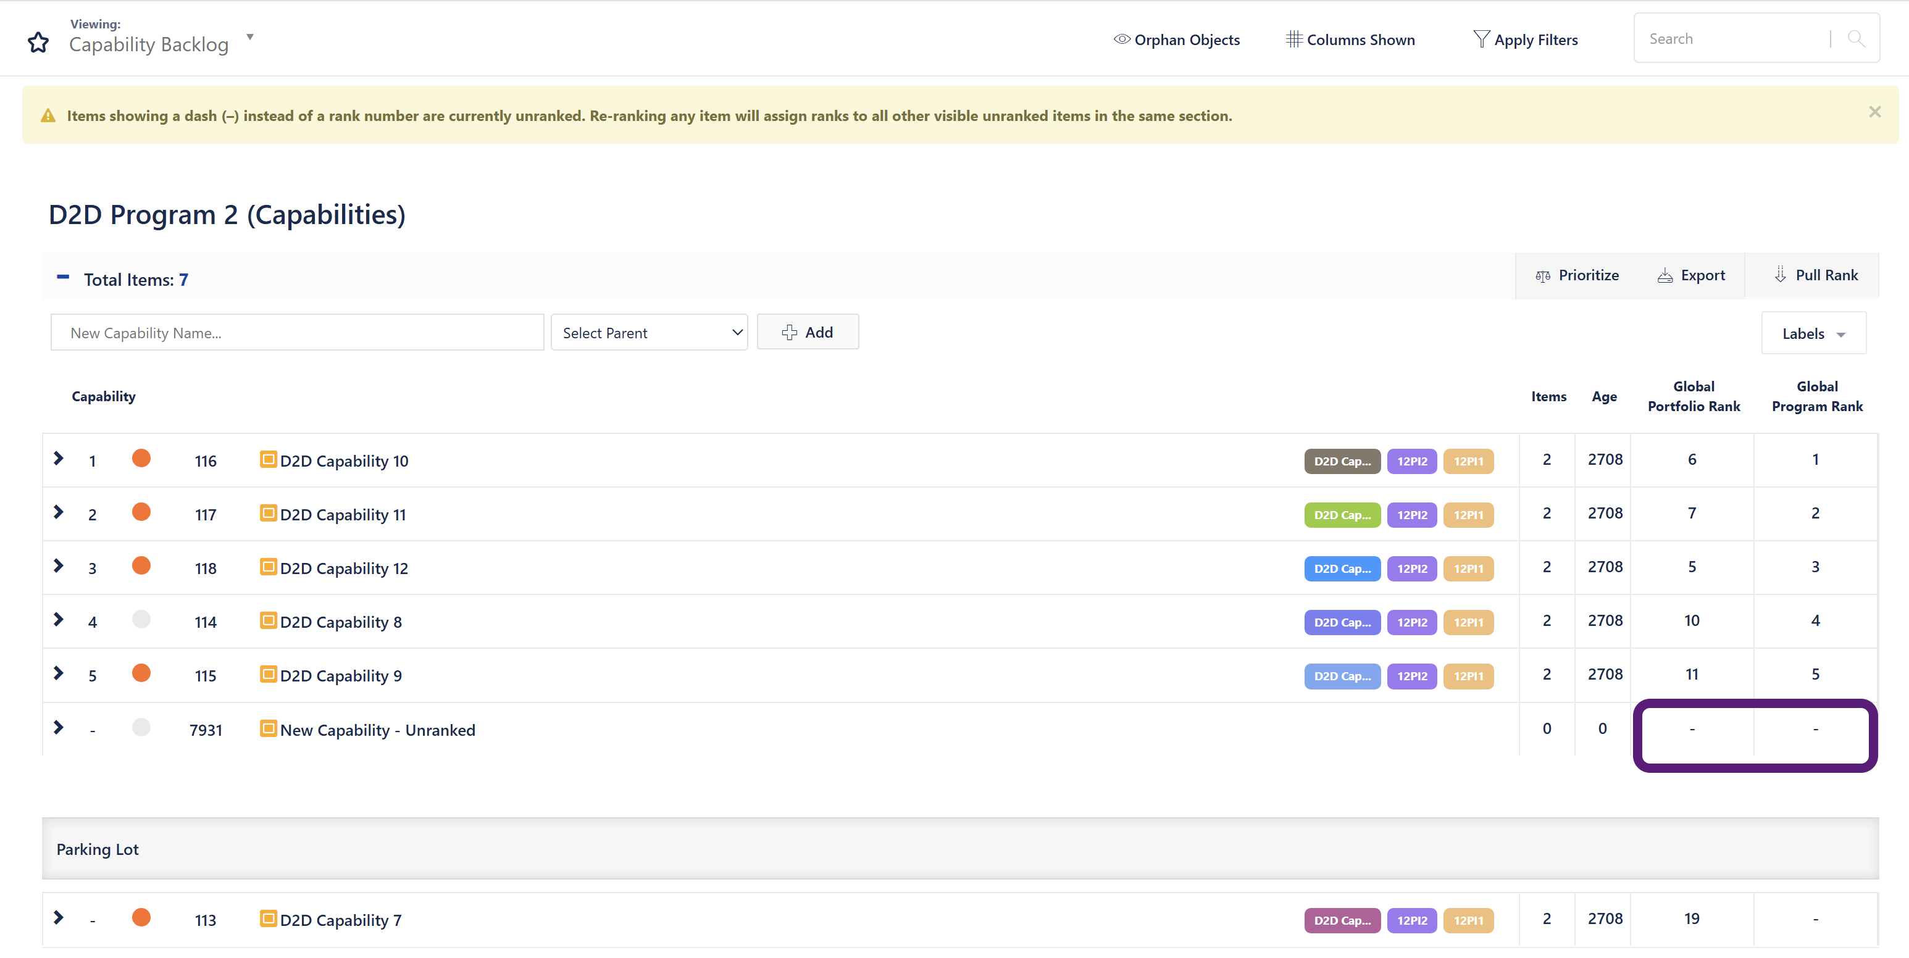Click the Global Program Rank column header

click(x=1816, y=396)
